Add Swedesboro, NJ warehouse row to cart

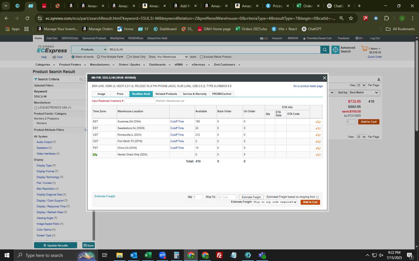pos(318,128)
